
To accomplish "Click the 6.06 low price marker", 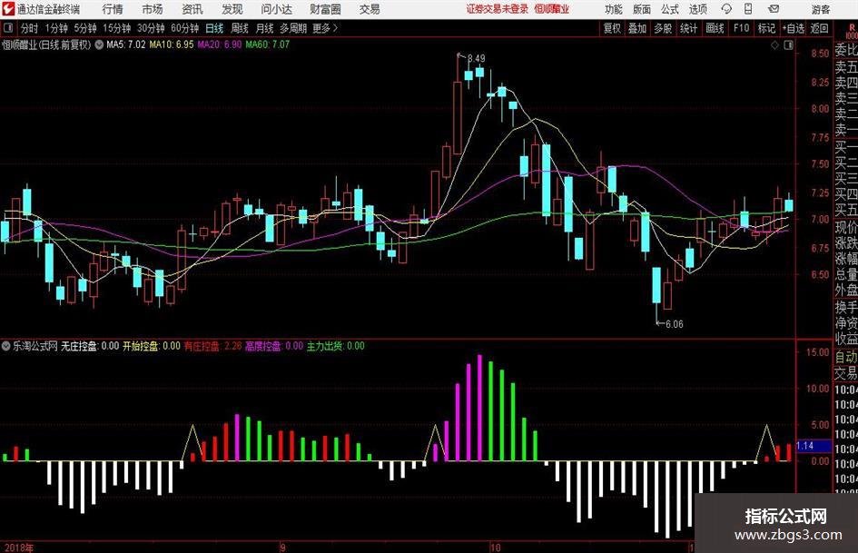I will tap(674, 324).
